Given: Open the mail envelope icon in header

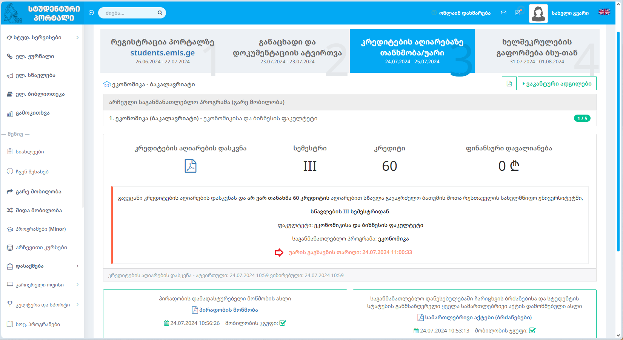Looking at the screenshot, I should [503, 12].
